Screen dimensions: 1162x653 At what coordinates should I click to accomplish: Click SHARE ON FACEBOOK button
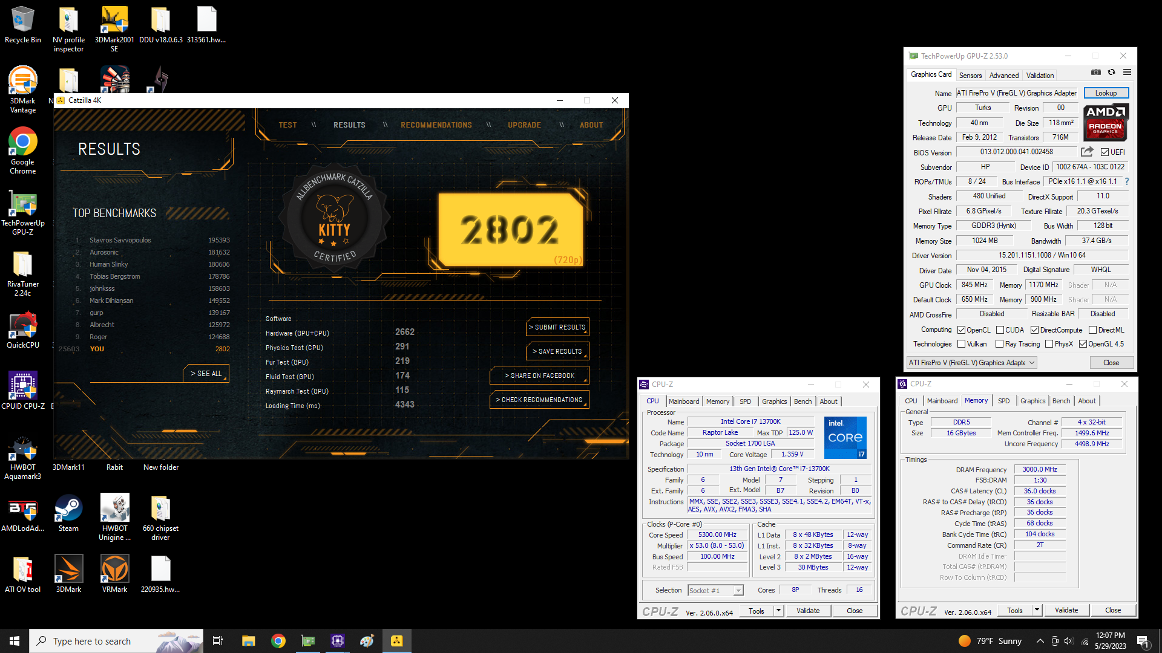coord(539,375)
